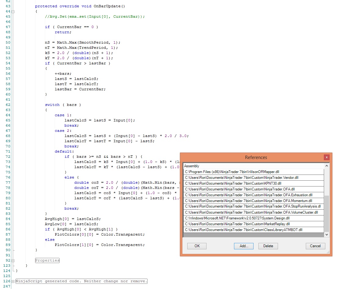Select the NinjaTrader.OFA.StopRunAnalysis.dll row
The image size is (362, 289).
[253, 206]
